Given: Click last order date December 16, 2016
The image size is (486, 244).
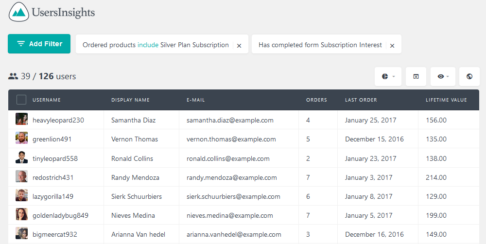Looking at the screenshot, I should 374,234.
